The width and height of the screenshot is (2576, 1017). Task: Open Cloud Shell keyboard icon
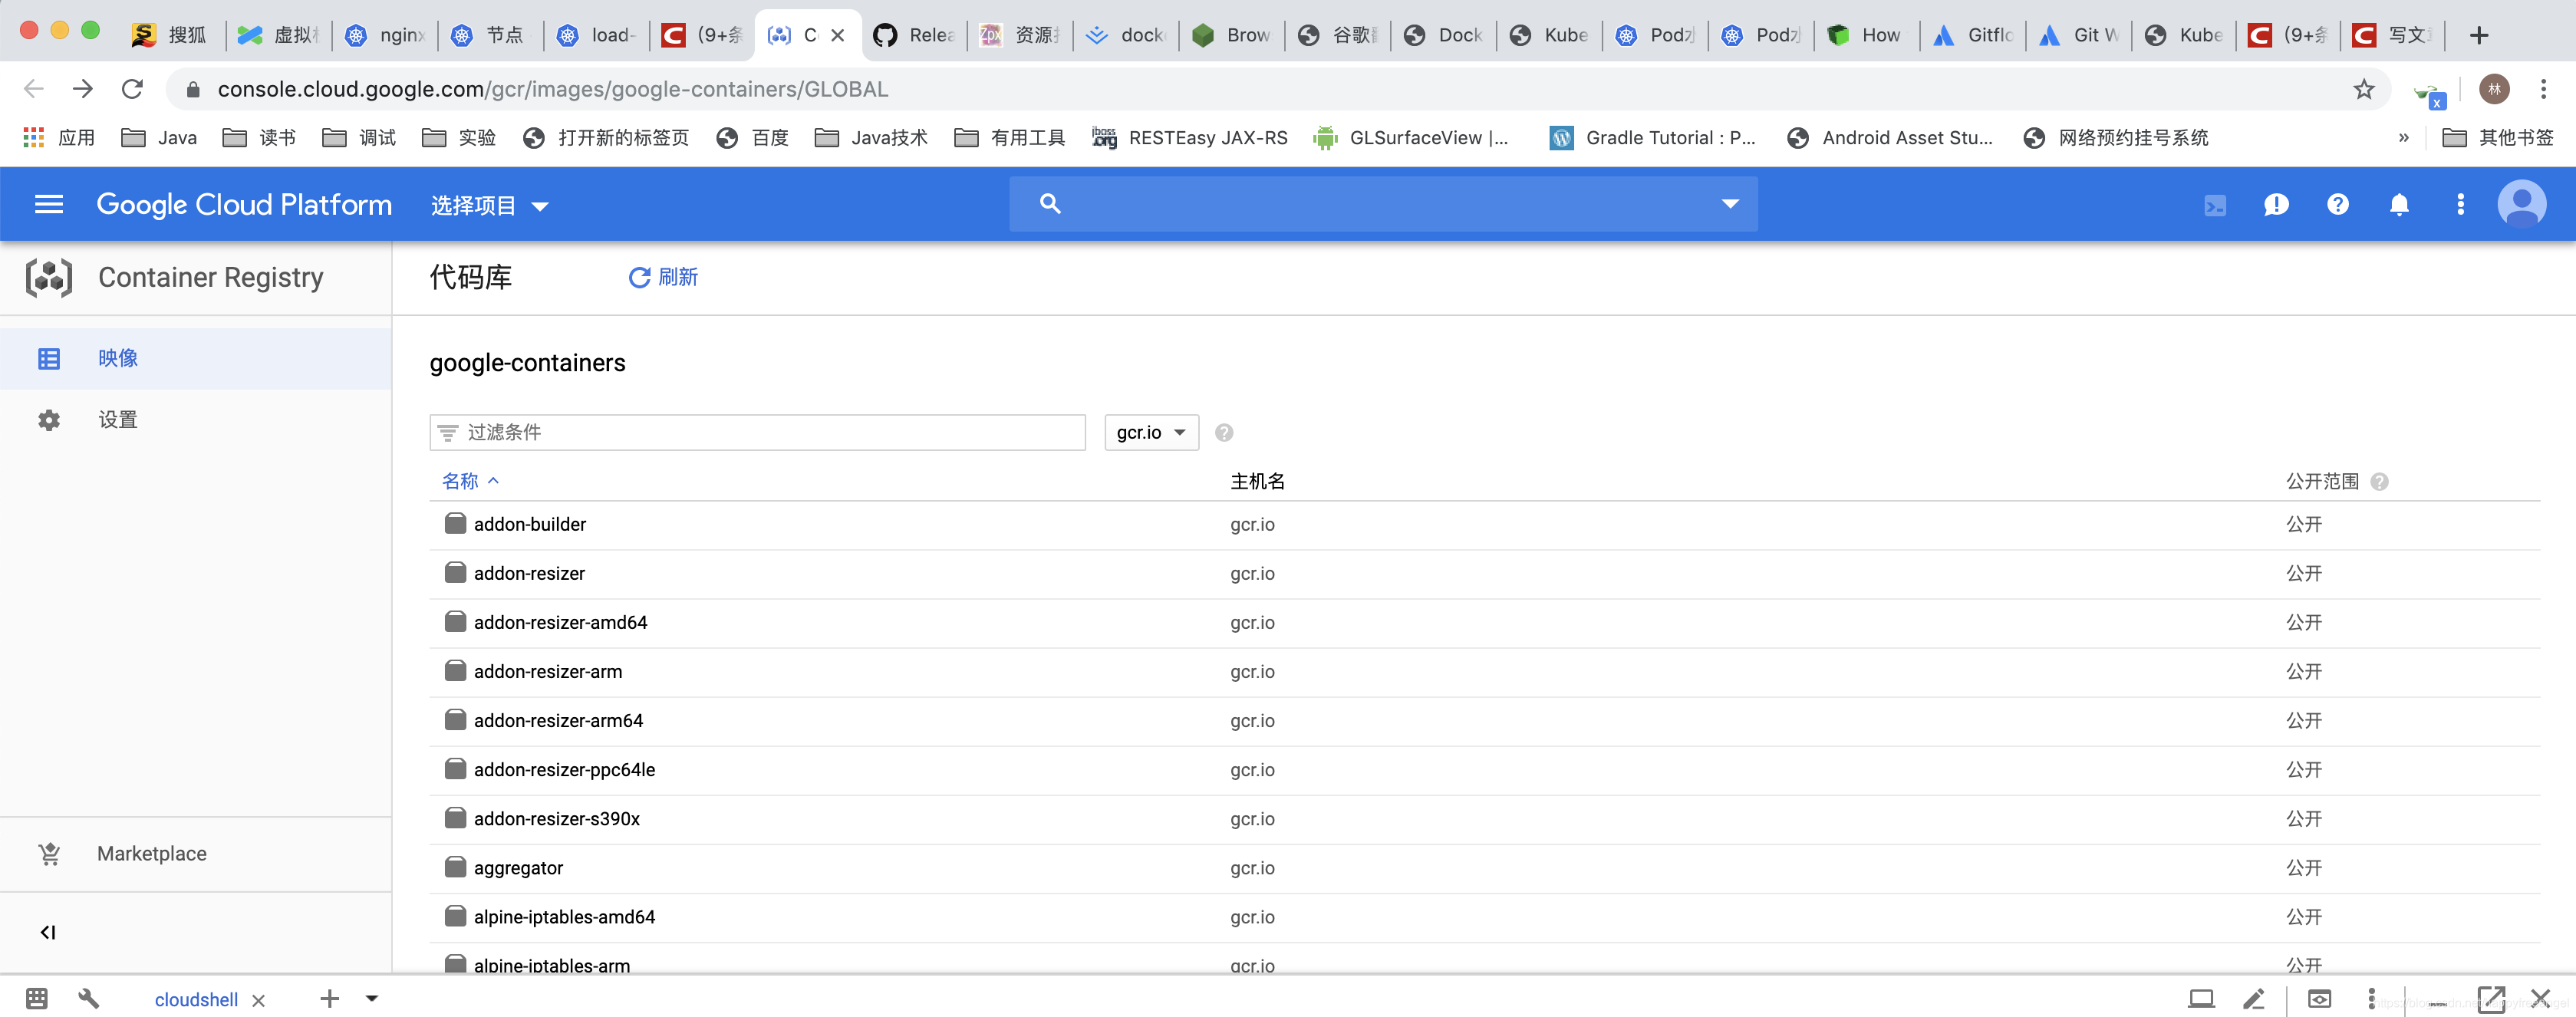pyautogui.click(x=37, y=999)
